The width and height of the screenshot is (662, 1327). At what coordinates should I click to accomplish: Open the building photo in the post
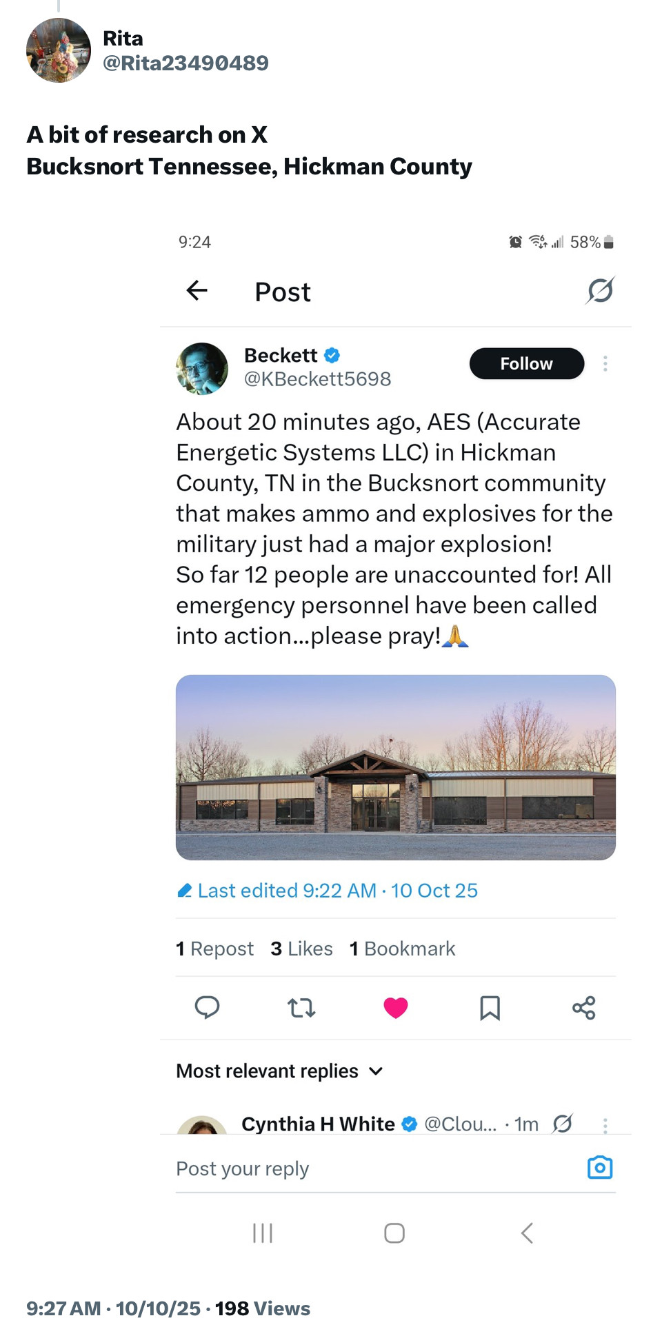[x=395, y=767]
